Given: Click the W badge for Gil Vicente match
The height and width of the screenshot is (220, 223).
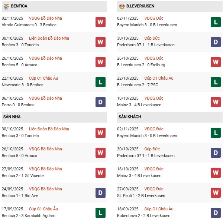Looking at the screenshot, I should [x=100, y=173].
